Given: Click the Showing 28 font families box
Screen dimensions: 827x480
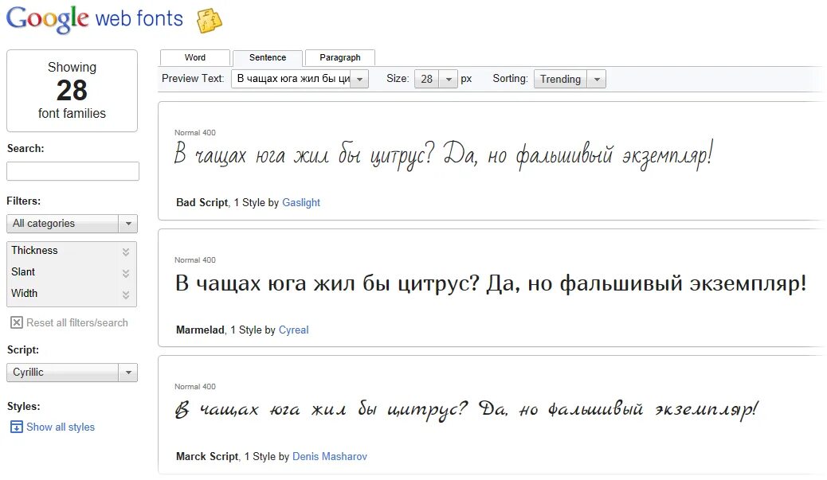Looking at the screenshot, I should click(x=73, y=91).
